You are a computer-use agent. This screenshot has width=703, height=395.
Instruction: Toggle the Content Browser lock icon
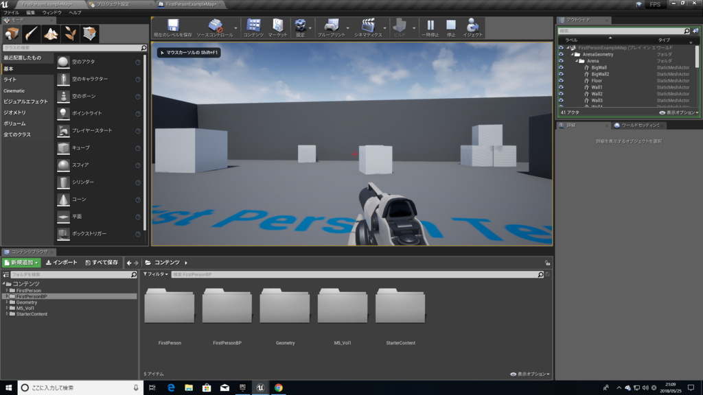coord(547,263)
